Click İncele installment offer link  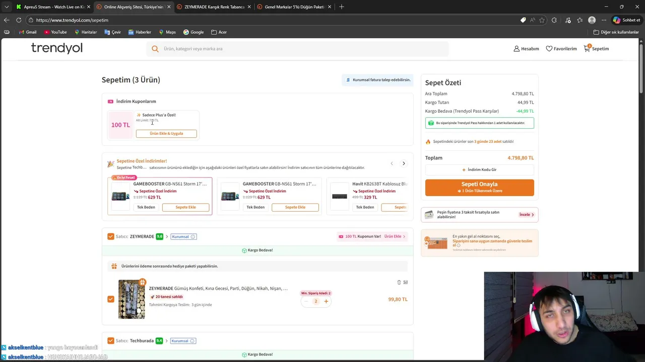tap(527, 215)
